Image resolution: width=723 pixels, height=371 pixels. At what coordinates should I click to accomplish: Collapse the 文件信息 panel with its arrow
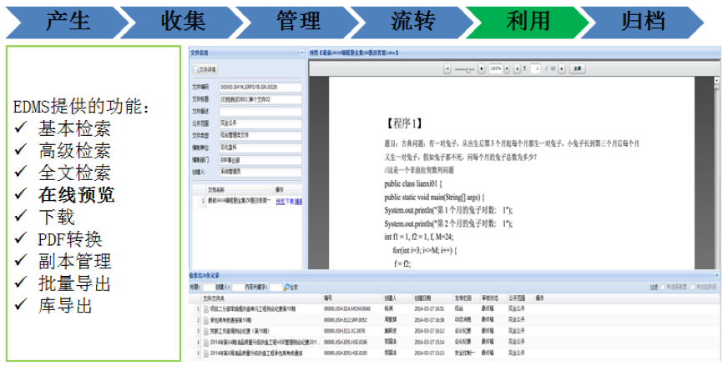tap(302, 53)
